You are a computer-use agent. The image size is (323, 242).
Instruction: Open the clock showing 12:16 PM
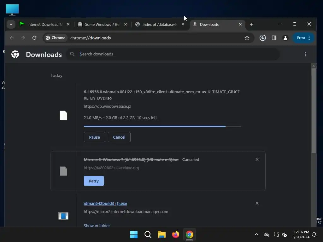click(x=301, y=234)
